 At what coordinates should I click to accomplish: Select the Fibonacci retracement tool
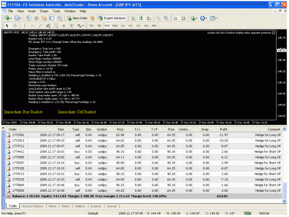point(56,25)
